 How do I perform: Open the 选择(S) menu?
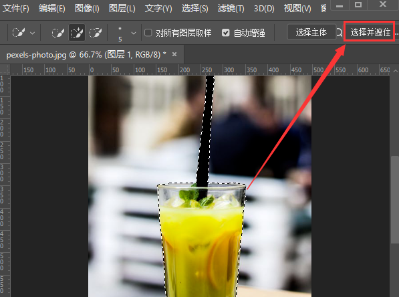click(x=194, y=9)
